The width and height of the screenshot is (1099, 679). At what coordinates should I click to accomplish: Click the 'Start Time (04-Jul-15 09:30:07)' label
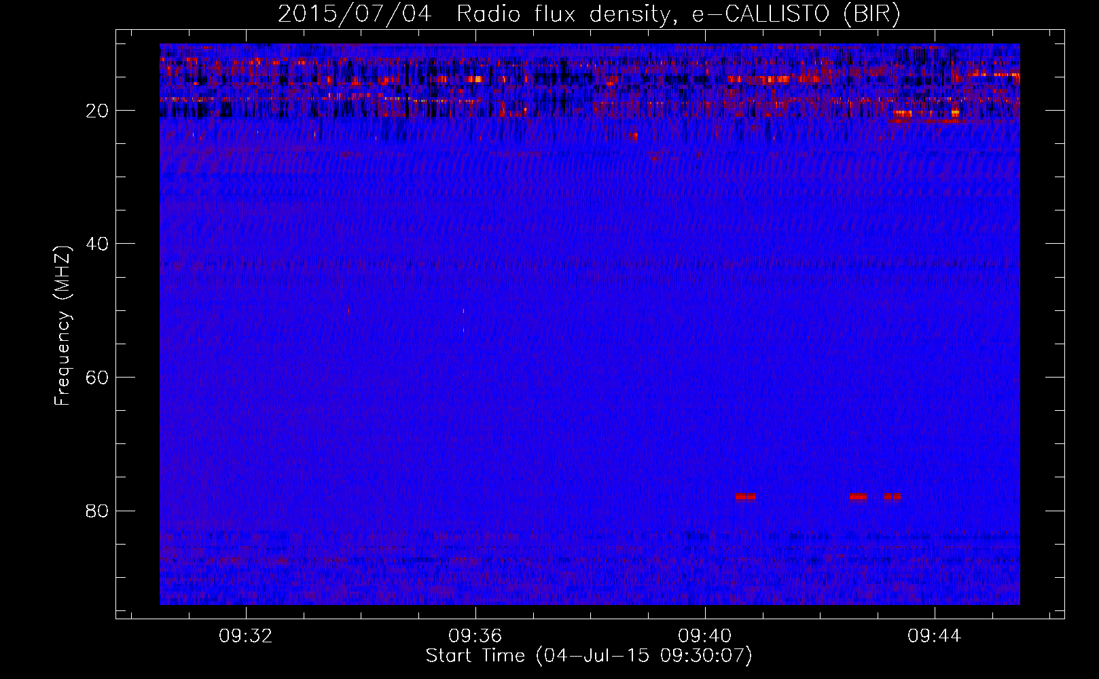[x=589, y=656]
